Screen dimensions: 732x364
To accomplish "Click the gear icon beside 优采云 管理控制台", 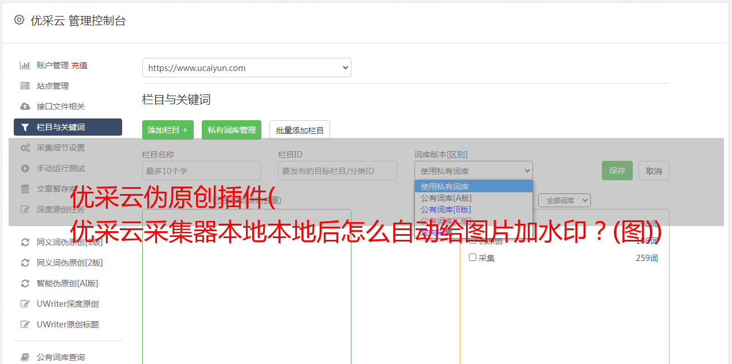I will coord(19,20).
